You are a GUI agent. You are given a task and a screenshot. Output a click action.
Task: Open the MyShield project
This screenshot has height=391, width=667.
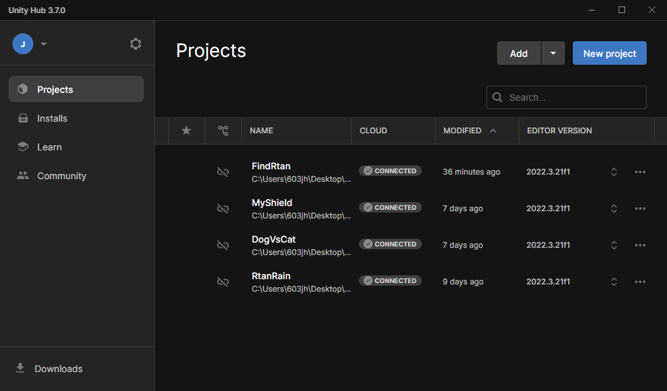(x=272, y=203)
